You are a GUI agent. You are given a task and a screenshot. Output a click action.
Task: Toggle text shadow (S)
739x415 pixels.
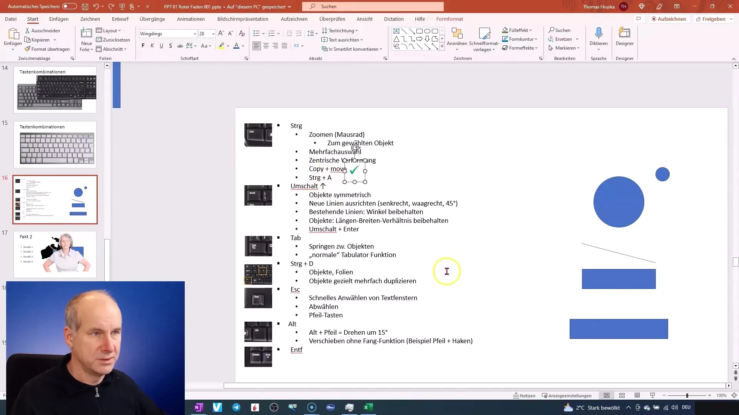(x=171, y=46)
